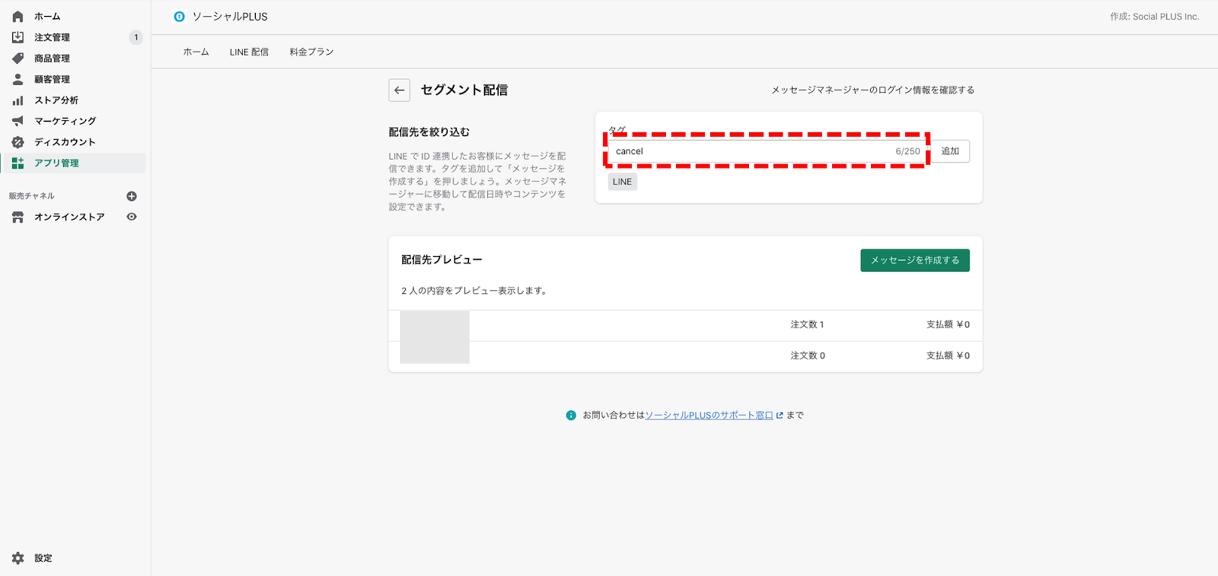Open the message manager login info link
The image size is (1218, 576).
click(872, 90)
